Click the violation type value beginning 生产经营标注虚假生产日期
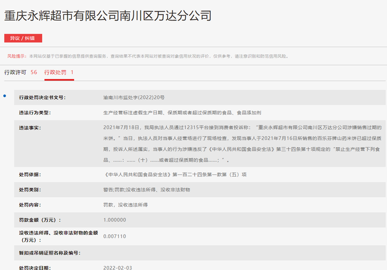 [182, 113]
